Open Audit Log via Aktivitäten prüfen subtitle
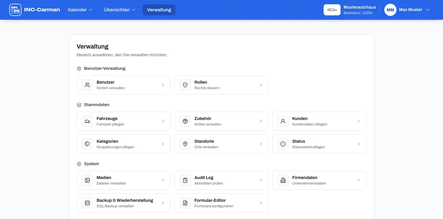 [x=209, y=183]
